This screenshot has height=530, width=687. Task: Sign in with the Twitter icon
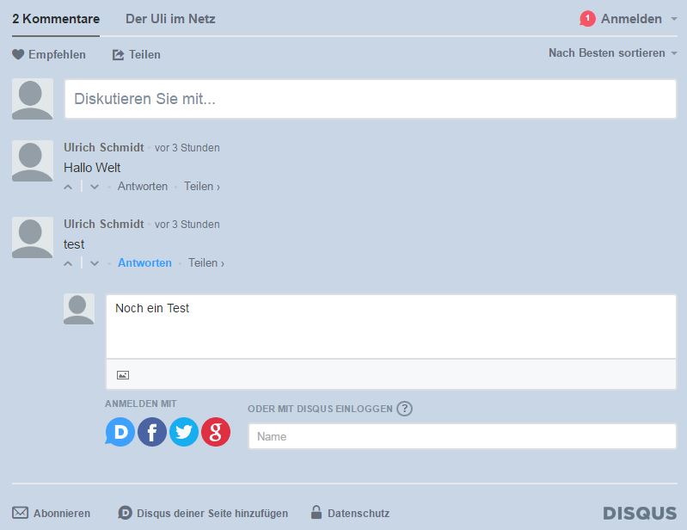coord(184,432)
